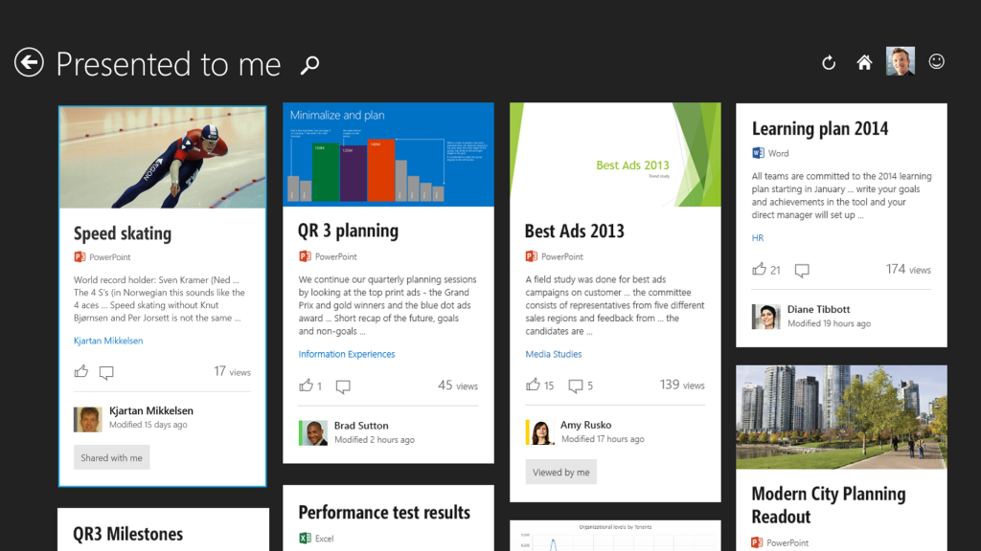
Task: Open the Speed skating thumbnail image
Action: pos(163,157)
